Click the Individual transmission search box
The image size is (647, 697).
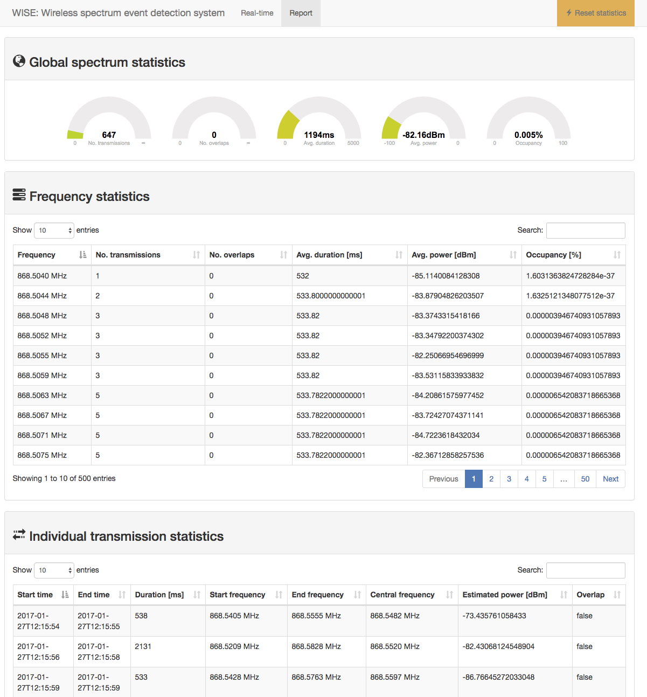[x=586, y=570]
